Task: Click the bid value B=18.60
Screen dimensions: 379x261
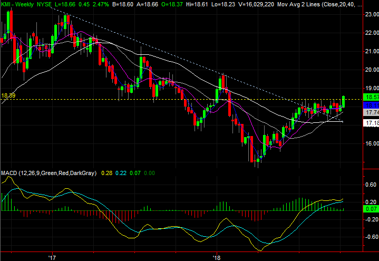Action: [x=123, y=4]
